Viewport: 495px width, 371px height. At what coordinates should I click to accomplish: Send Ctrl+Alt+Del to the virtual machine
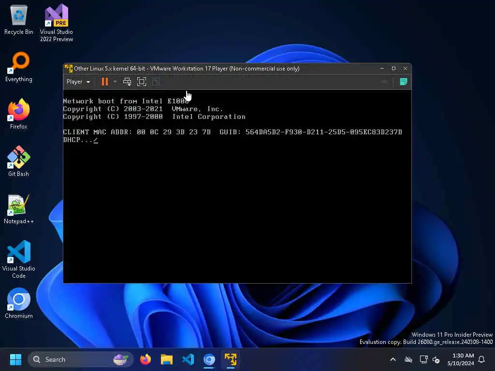(x=127, y=82)
